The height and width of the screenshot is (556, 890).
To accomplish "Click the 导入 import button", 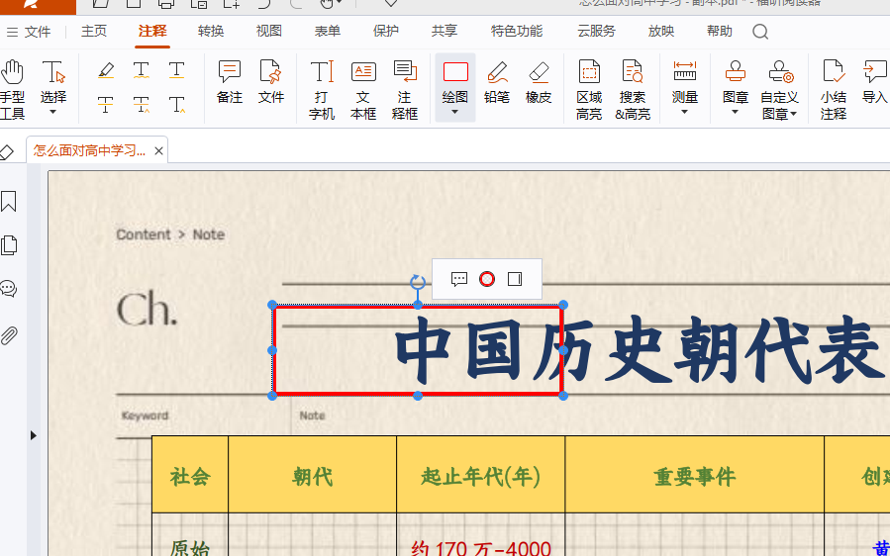I will 874,81.
